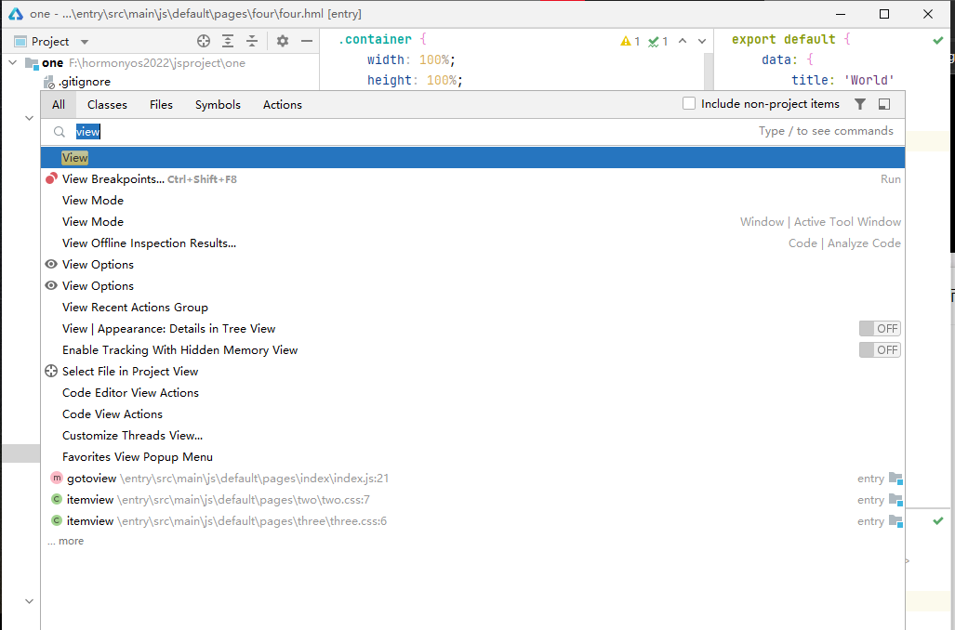Click the filter funnel icon in search popup

point(860,104)
